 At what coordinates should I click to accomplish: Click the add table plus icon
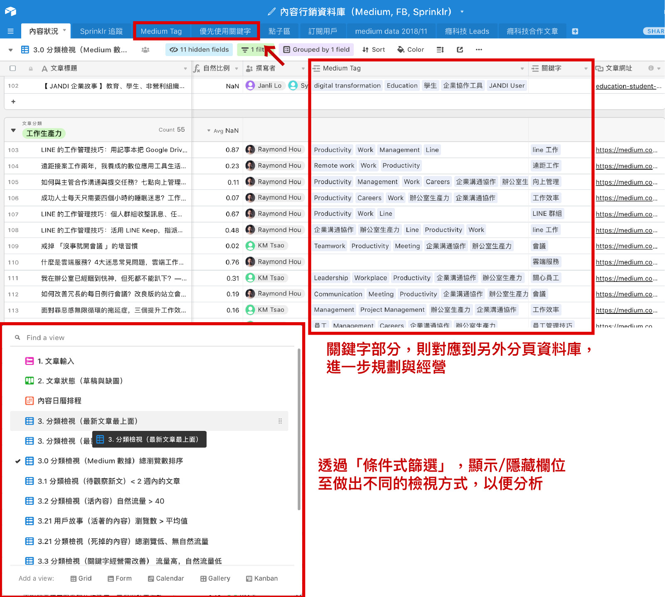click(x=575, y=32)
